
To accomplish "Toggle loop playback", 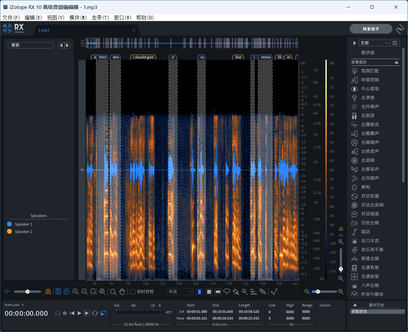I will 95,313.
